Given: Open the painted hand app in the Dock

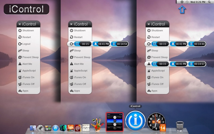Looking at the screenshot, I should pyautogui.click(x=97, y=125).
